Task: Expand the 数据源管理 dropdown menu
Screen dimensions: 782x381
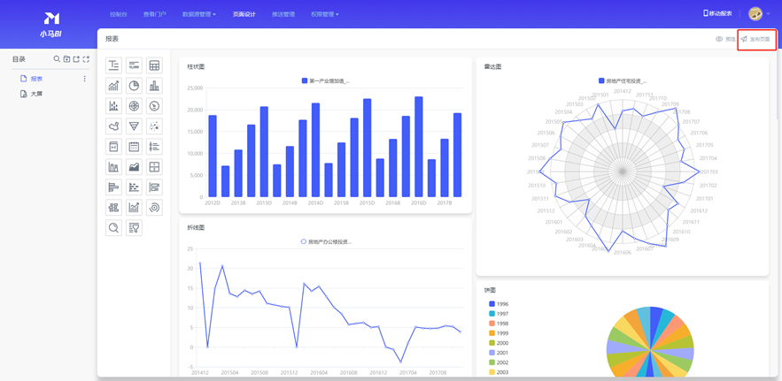Action: tap(199, 14)
